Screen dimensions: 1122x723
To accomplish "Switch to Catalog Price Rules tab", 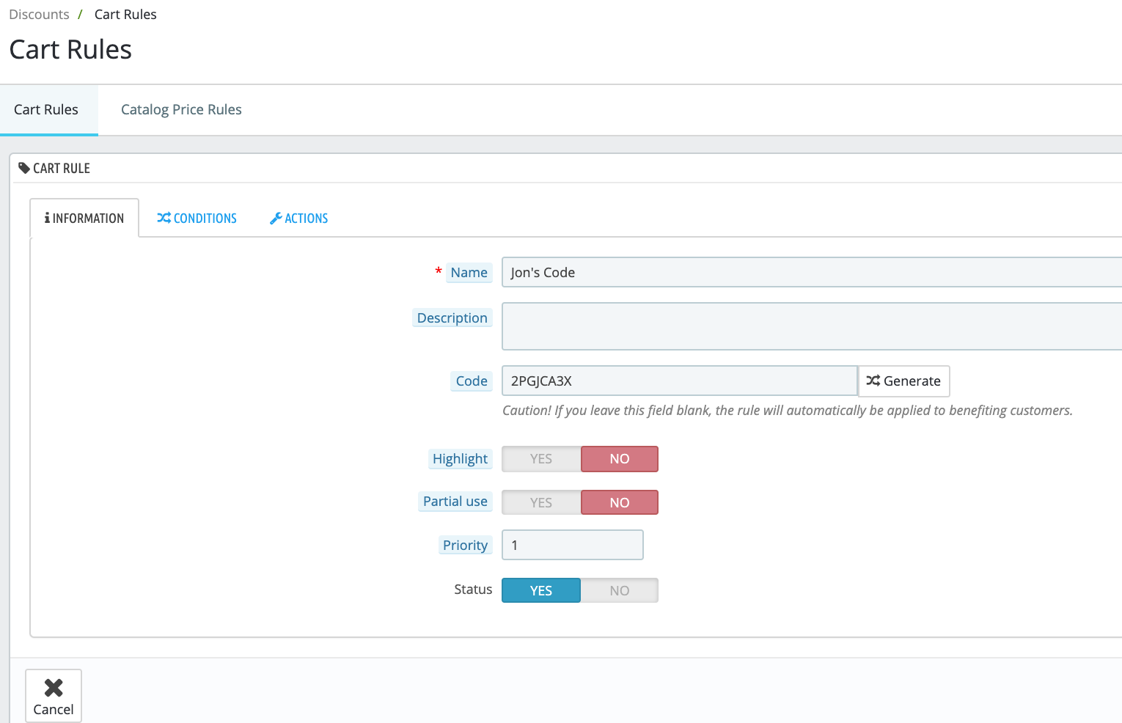I will 181,109.
